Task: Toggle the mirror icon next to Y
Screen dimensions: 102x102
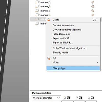Action: (80, 98)
